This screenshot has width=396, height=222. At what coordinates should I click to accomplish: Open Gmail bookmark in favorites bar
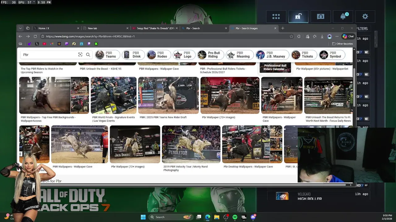[x=52, y=44]
